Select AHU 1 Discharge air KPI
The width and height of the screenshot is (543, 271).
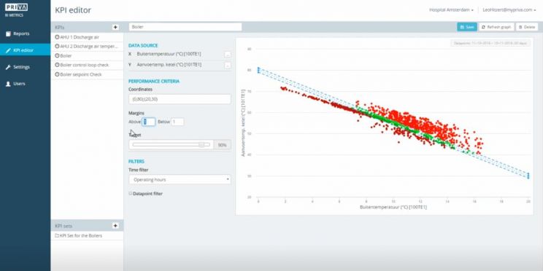87,37
